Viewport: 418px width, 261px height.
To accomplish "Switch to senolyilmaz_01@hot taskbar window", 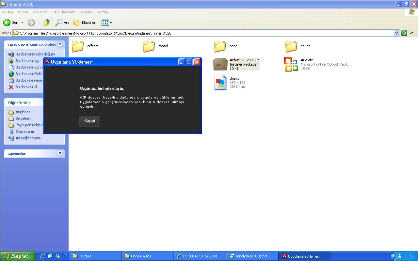I will [x=252, y=256].
